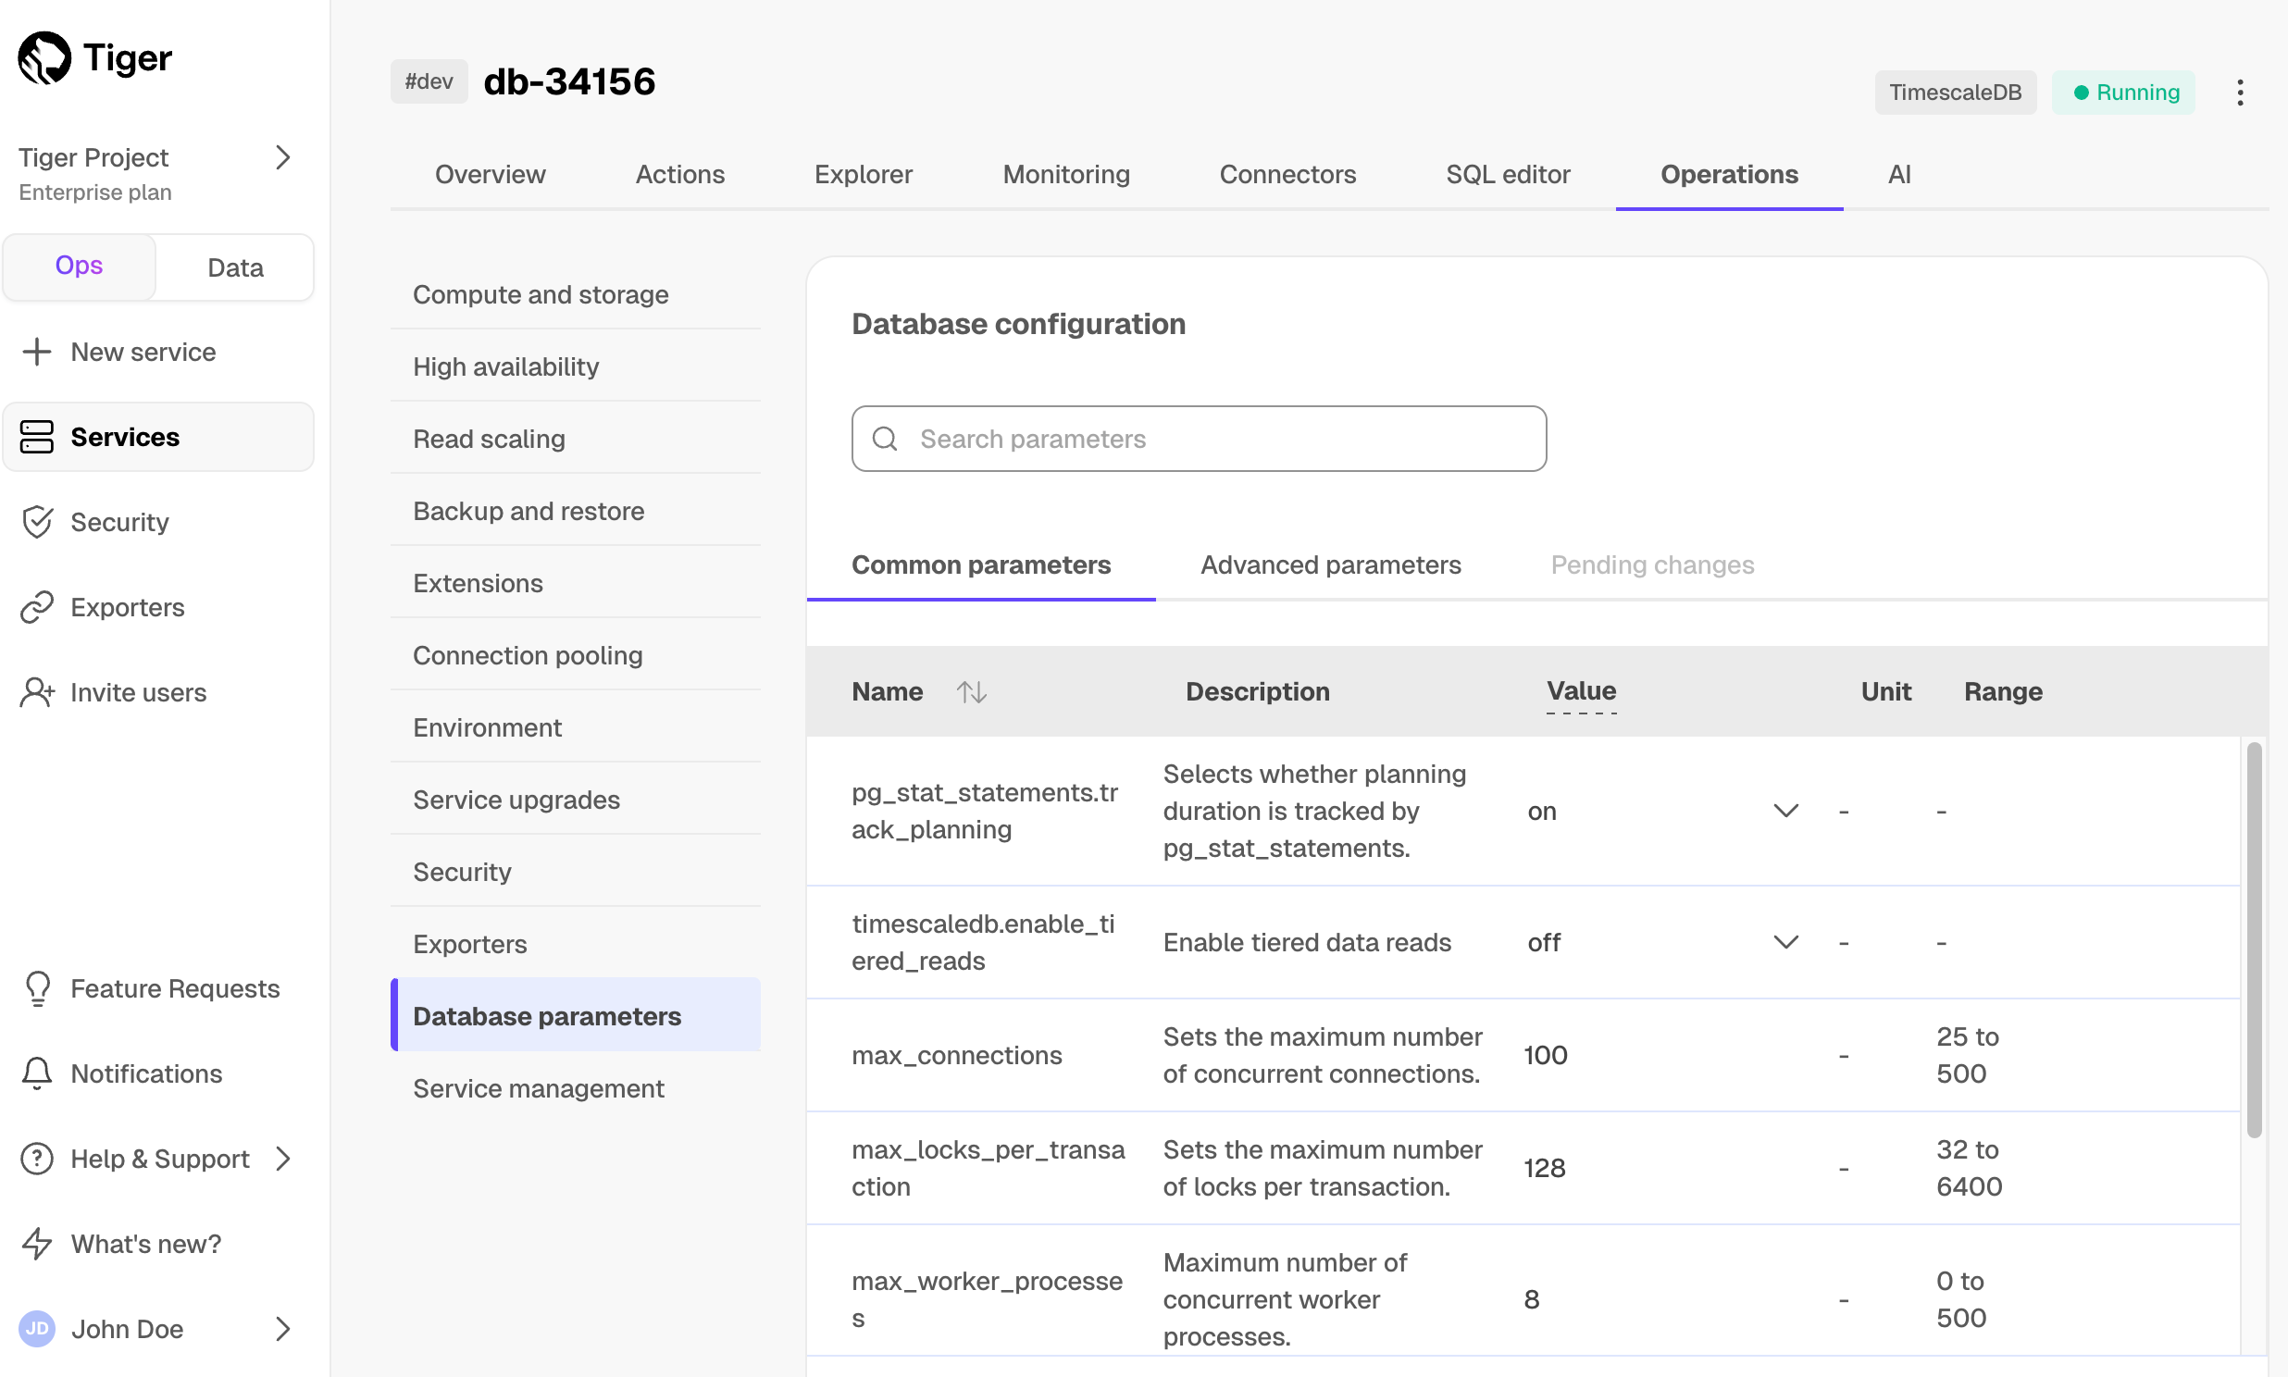Switch to the Data toggle
The height and width of the screenshot is (1377, 2288).
click(235, 268)
